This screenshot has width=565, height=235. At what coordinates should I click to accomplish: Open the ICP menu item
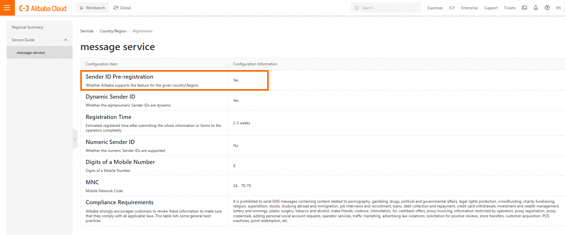(452, 8)
